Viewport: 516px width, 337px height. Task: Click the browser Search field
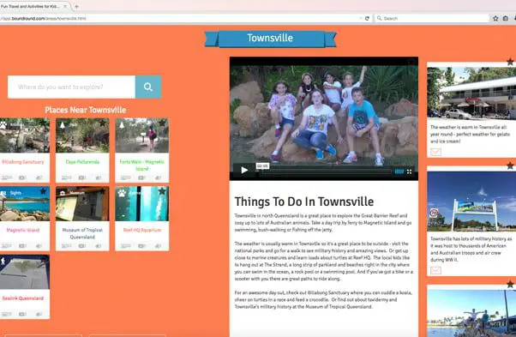(432, 18)
